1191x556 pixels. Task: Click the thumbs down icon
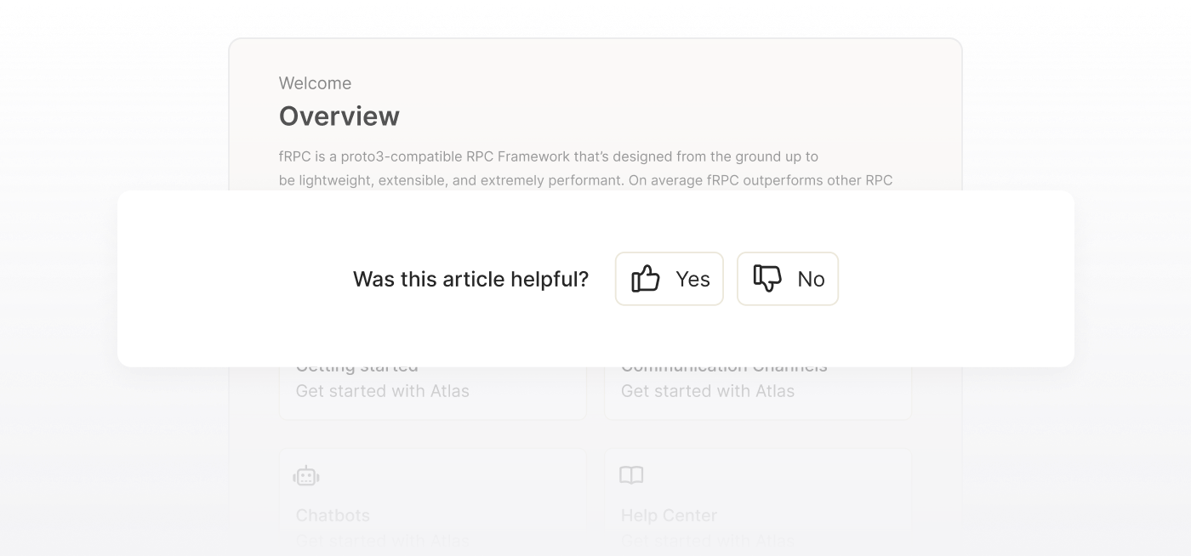(x=767, y=278)
